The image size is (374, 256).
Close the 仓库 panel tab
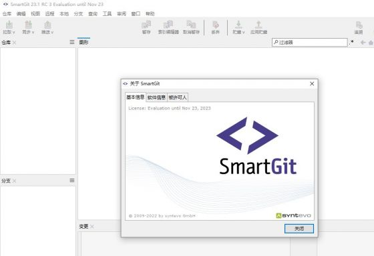coord(15,43)
